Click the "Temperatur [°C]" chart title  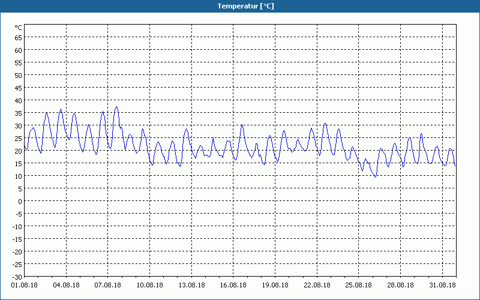click(245, 6)
